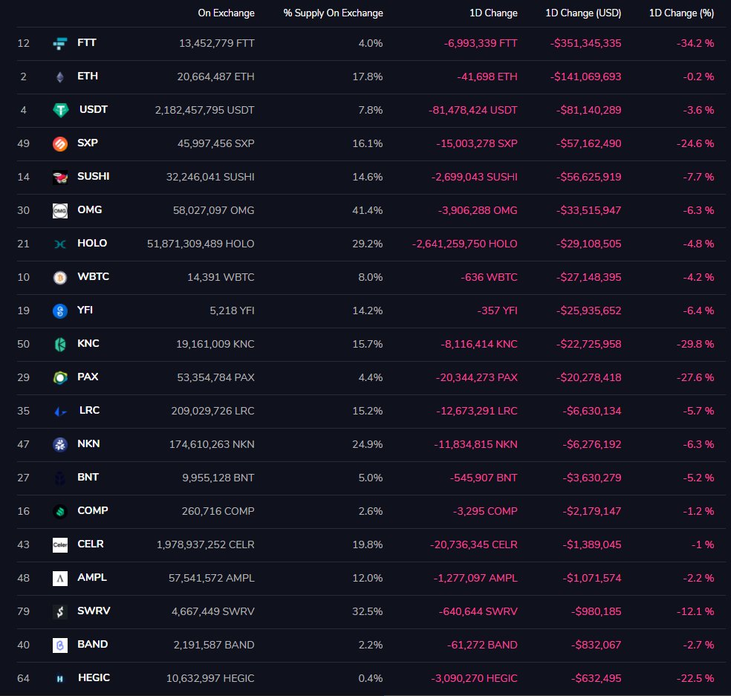Viewport: 731px width, 696px height.
Task: Open the FTT token name link
Action: tap(87, 42)
